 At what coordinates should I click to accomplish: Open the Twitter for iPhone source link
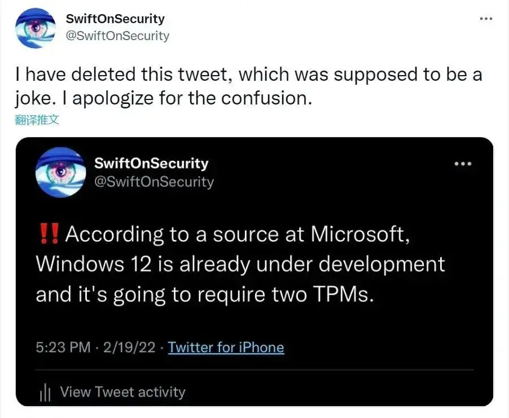(226, 347)
